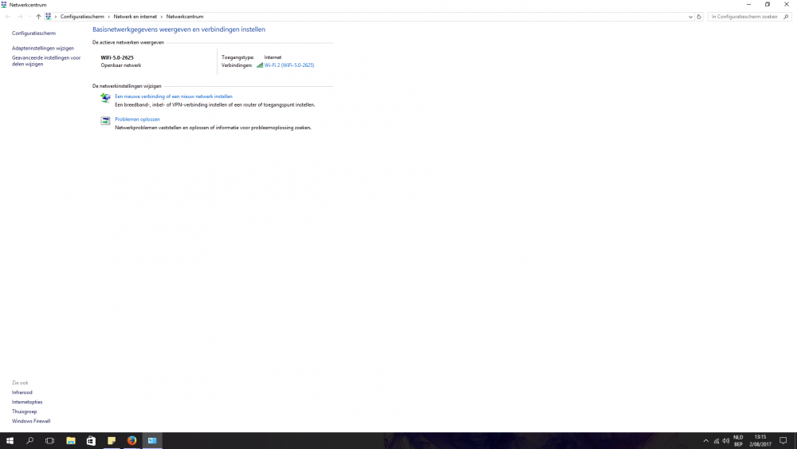Click the Control Panel icon in the address bar
The height and width of the screenshot is (449, 797).
coord(49,17)
